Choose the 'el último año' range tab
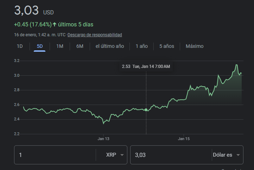254x170 pixels. [x=110, y=46]
